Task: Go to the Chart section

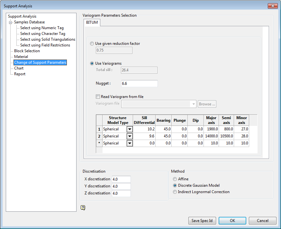Action: pyautogui.click(x=19, y=68)
